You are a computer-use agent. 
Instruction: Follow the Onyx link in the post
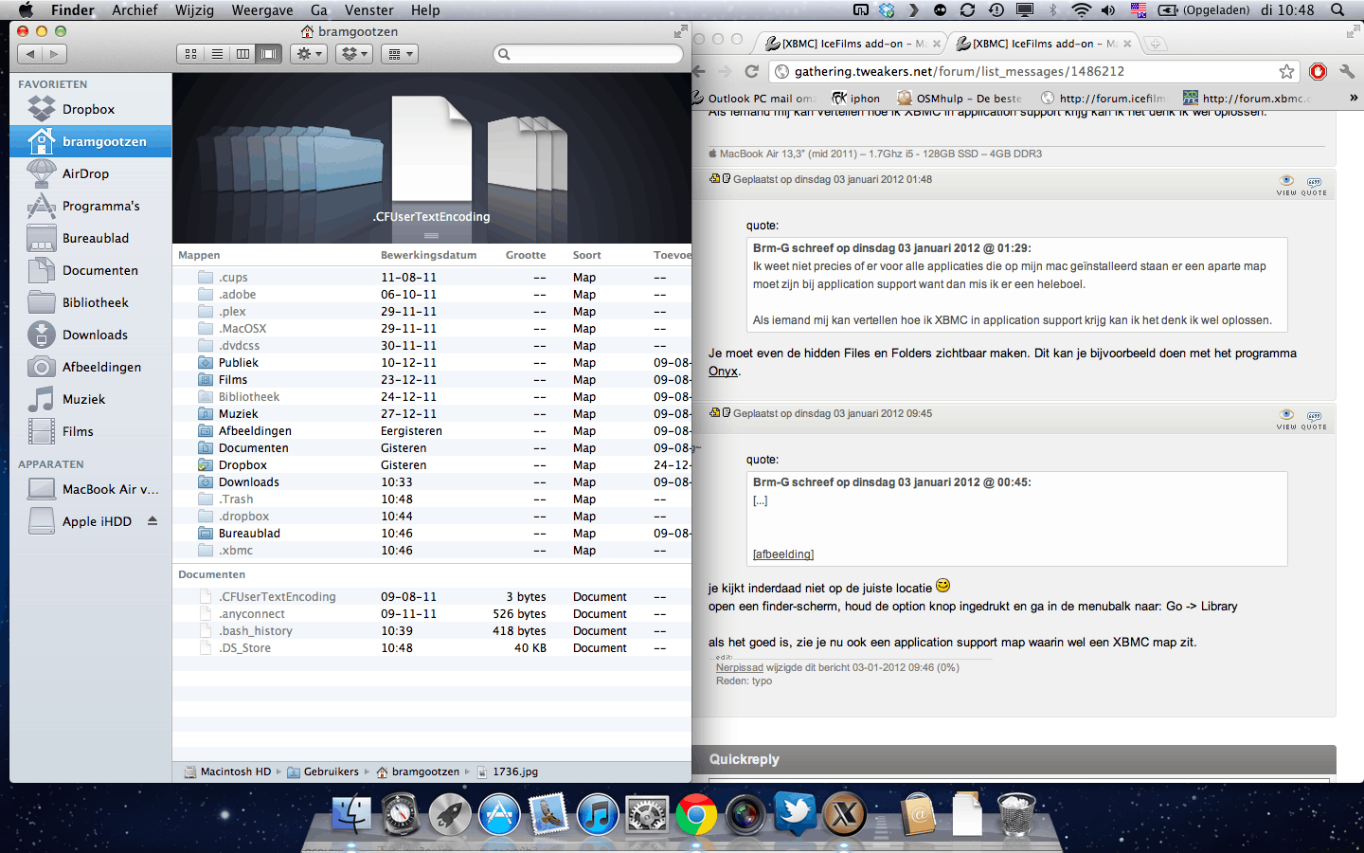pos(723,372)
